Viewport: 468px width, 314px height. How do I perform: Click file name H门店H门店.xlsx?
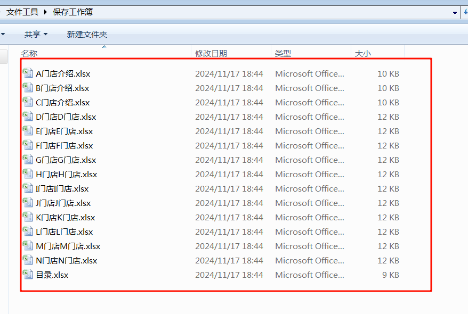tap(66, 174)
